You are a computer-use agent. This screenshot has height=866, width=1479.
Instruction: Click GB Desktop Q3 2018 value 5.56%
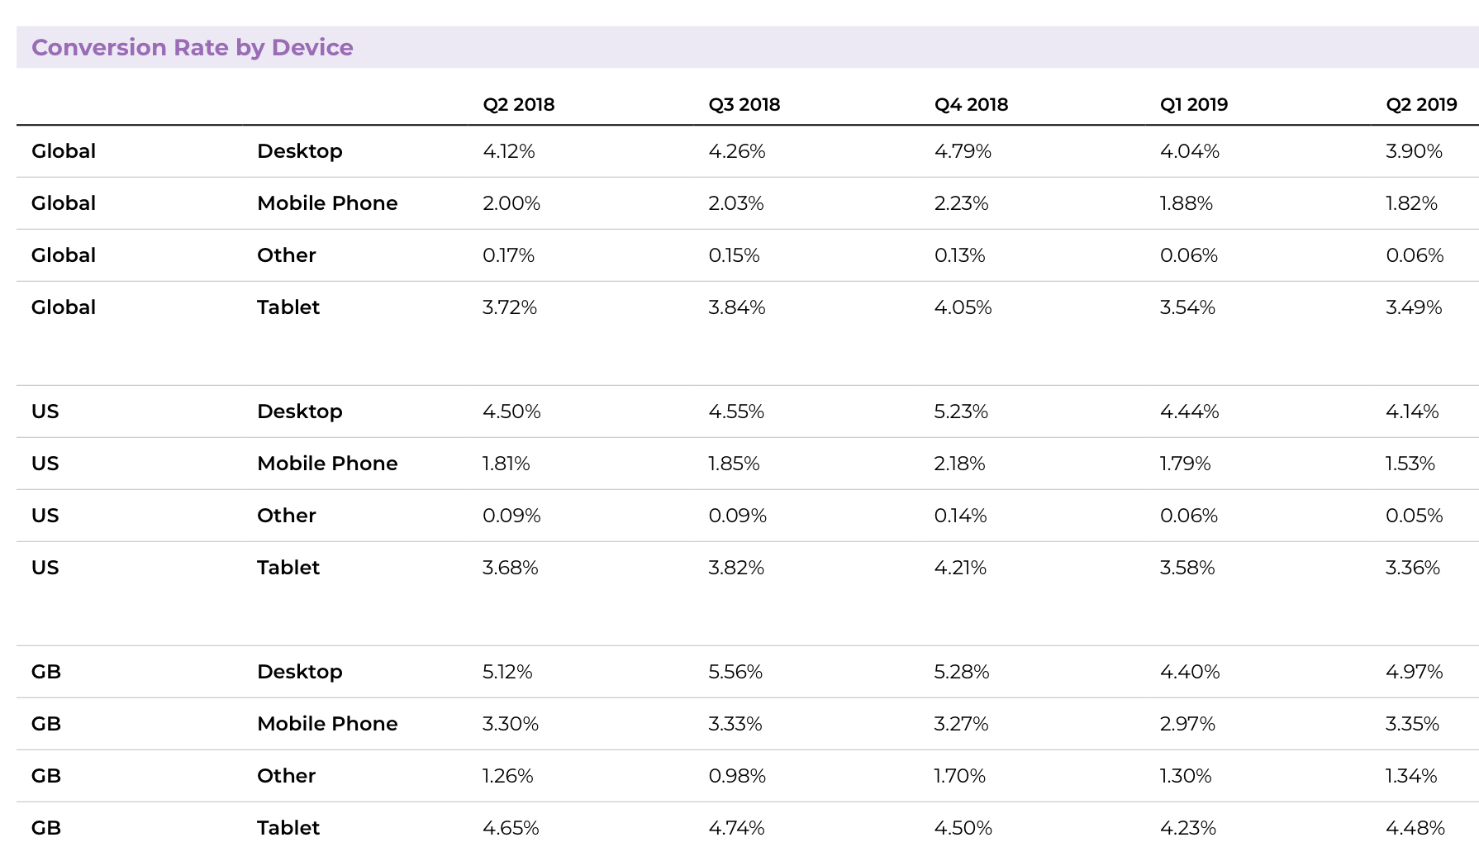coord(735,672)
